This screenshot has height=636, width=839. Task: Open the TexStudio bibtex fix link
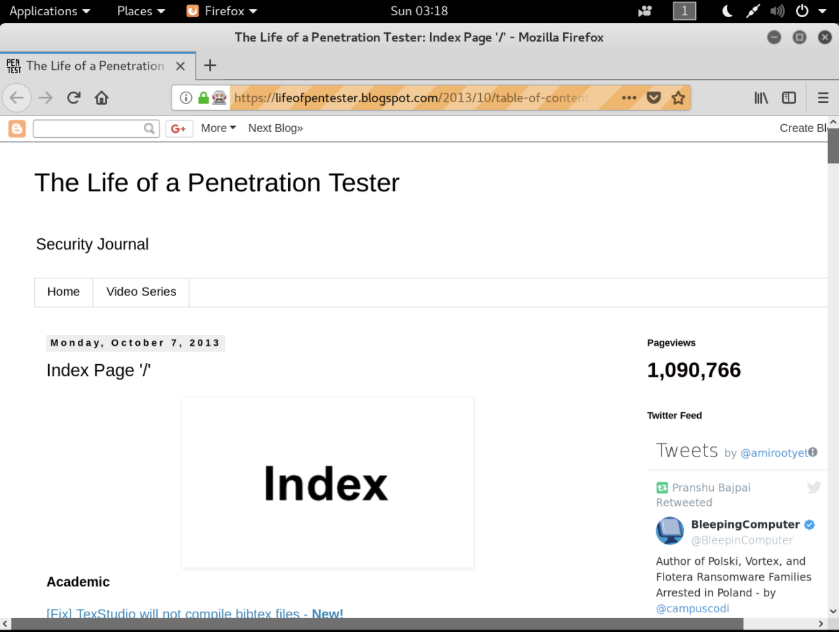[195, 614]
